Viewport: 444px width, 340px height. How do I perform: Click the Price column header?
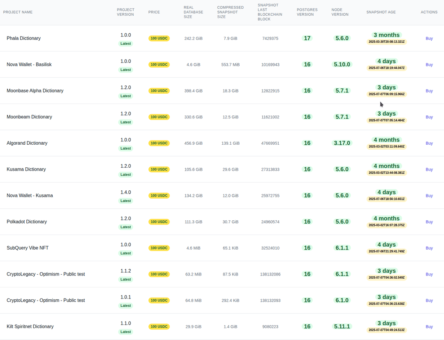click(x=154, y=12)
